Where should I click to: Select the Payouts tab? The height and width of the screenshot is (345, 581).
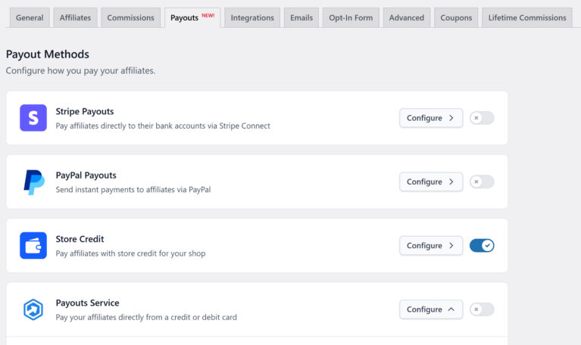tap(192, 17)
